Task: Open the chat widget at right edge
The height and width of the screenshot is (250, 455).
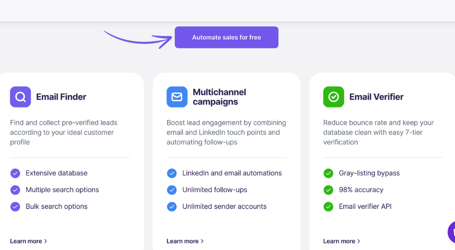Action: click(x=451, y=232)
